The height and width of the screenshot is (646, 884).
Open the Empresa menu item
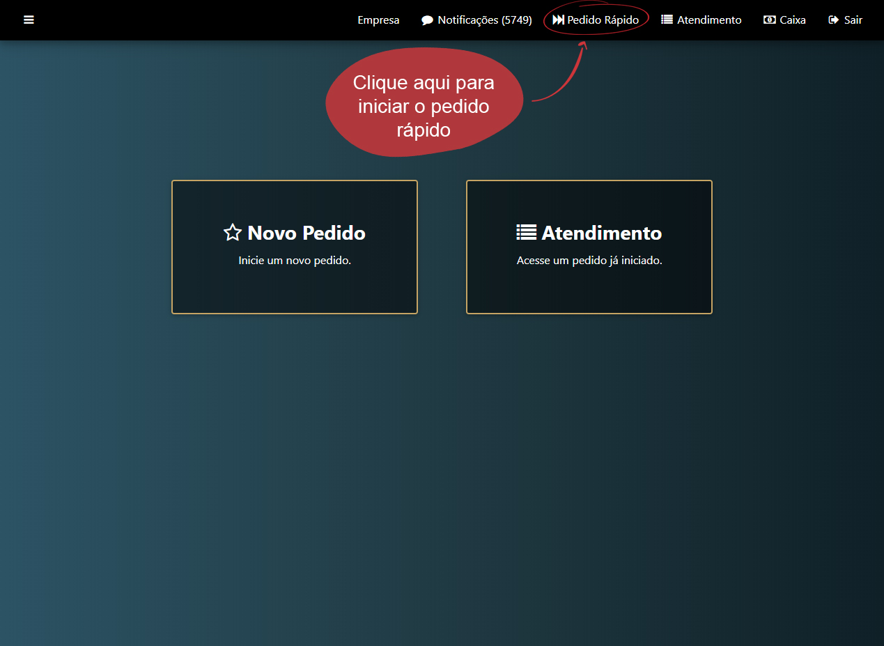coord(378,20)
